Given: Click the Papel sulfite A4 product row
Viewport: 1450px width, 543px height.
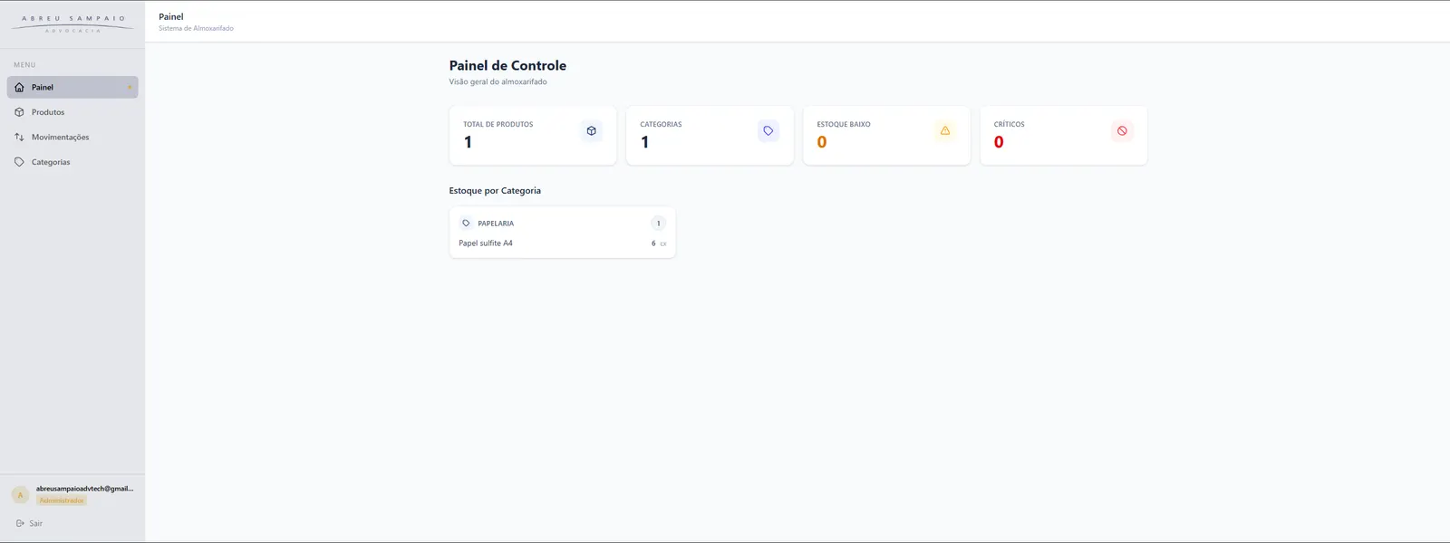Looking at the screenshot, I should point(562,243).
